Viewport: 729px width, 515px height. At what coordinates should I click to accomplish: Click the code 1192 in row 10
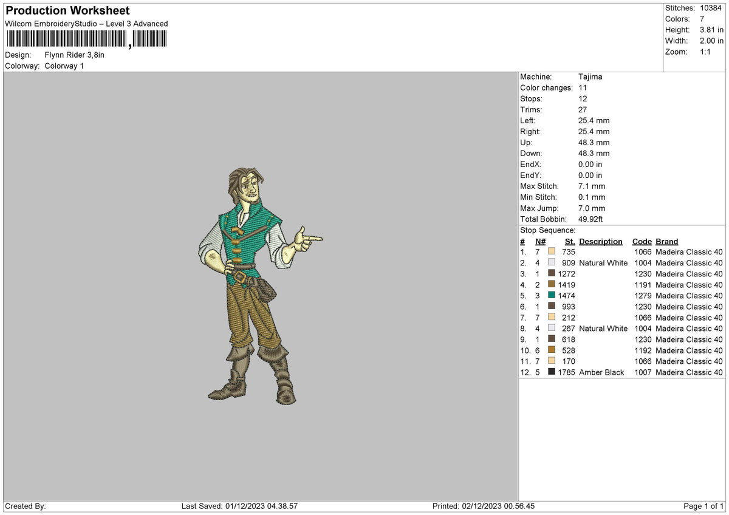point(643,350)
